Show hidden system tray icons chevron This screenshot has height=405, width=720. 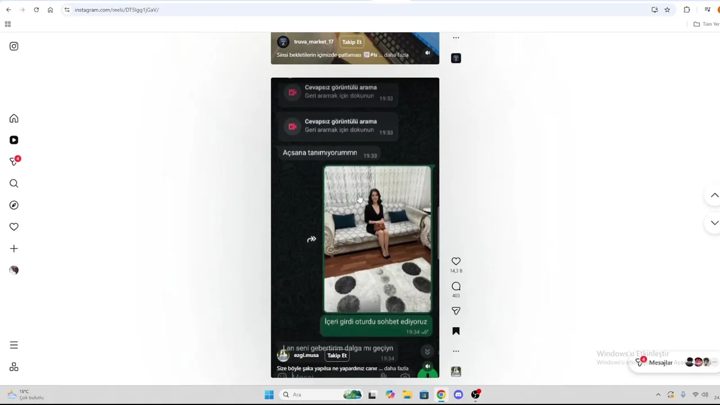(x=658, y=395)
